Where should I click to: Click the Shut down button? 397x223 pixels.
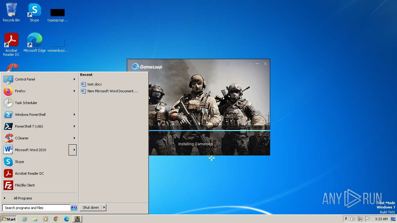(x=91, y=208)
